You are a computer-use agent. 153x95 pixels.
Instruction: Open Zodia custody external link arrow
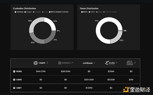[116, 63]
